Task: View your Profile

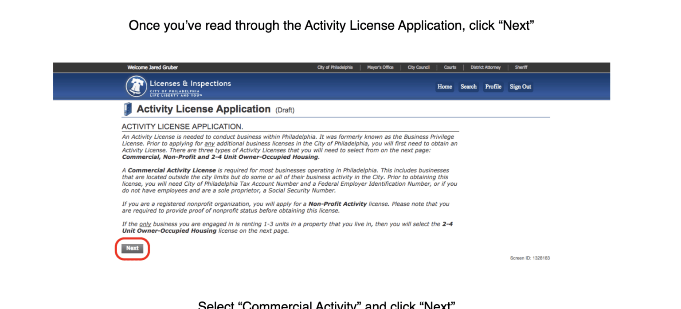Action: coord(493,87)
